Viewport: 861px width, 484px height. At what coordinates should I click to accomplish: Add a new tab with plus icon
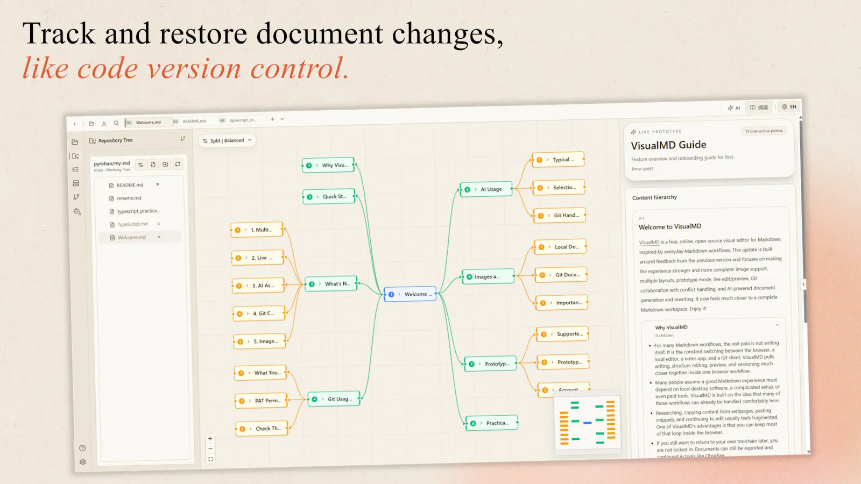273,119
